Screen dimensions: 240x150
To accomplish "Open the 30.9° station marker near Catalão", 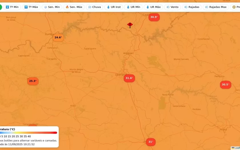I will point(154,17).
